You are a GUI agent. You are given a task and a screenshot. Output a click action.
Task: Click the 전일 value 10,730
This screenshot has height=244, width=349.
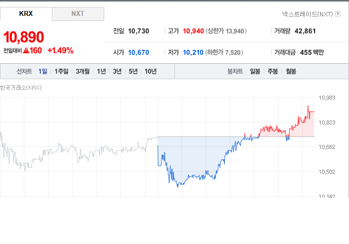click(x=139, y=31)
